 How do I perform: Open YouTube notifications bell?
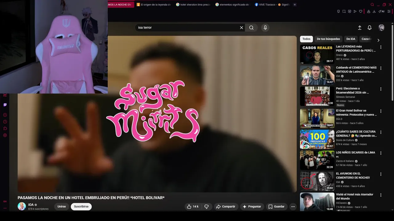370,28
